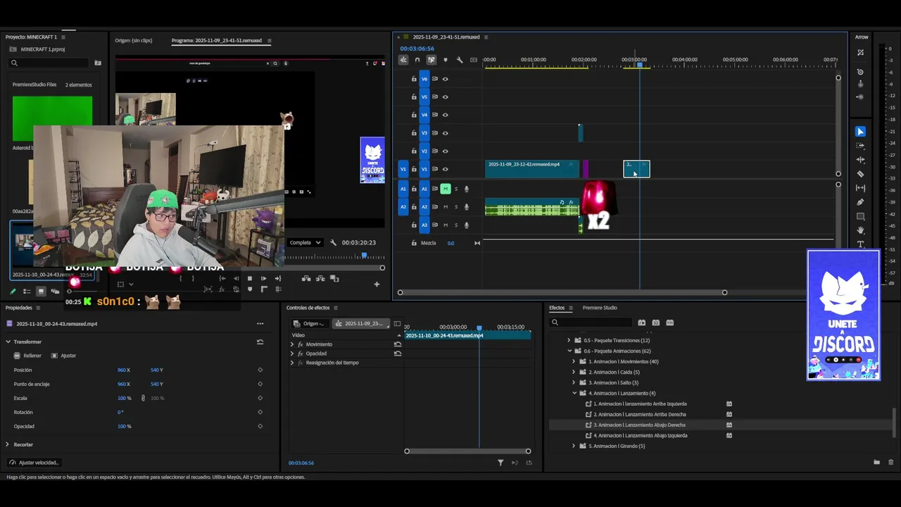The height and width of the screenshot is (507, 901).
Task: Collapse 4. Animacion | Lanzamiento folder
Action: tap(574, 393)
